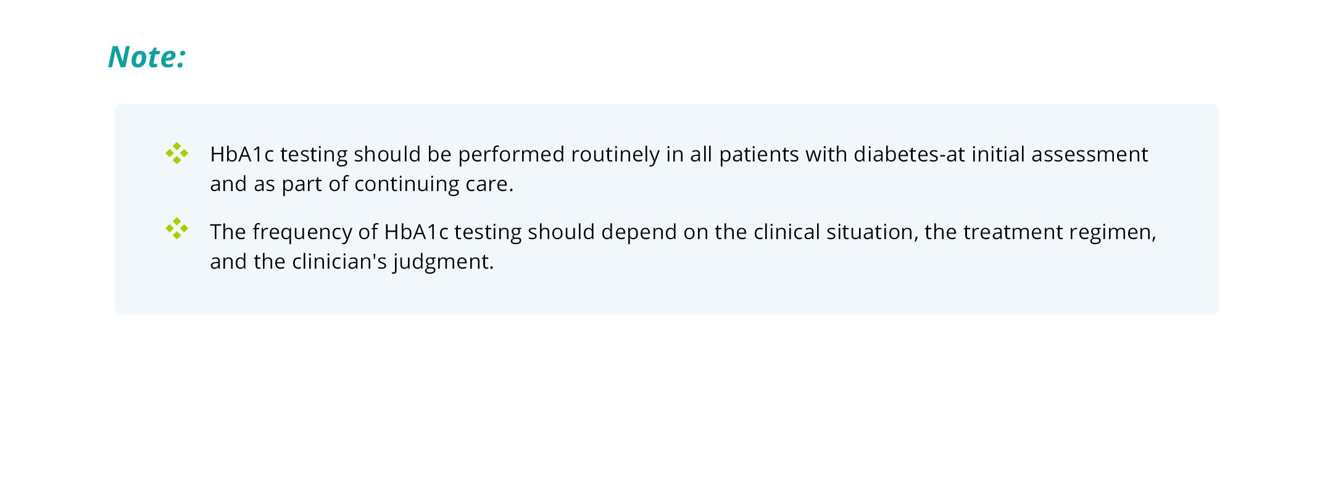
Task: Click the word "should" after "HbA1c testing" in second bullet
Action: [561, 232]
